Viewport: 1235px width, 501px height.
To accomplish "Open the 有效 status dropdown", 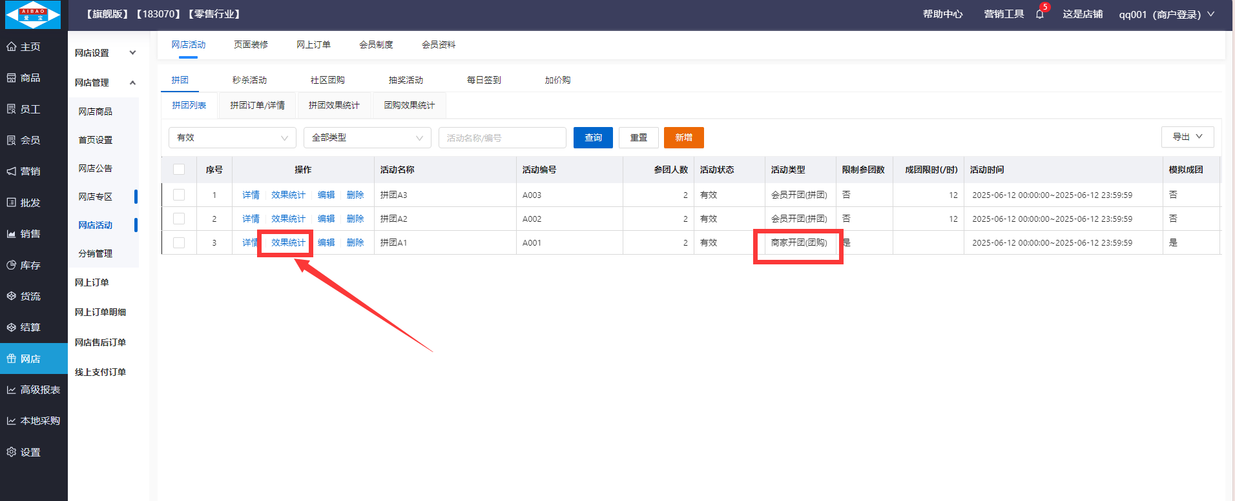I will (232, 138).
